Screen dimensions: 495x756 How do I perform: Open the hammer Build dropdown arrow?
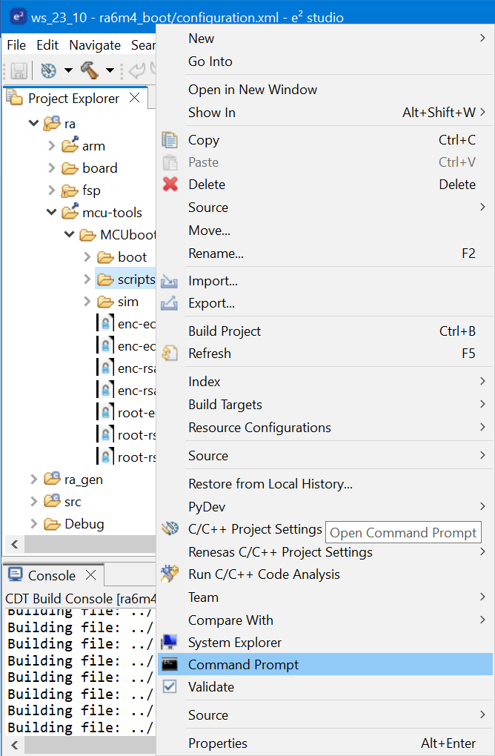coord(110,70)
